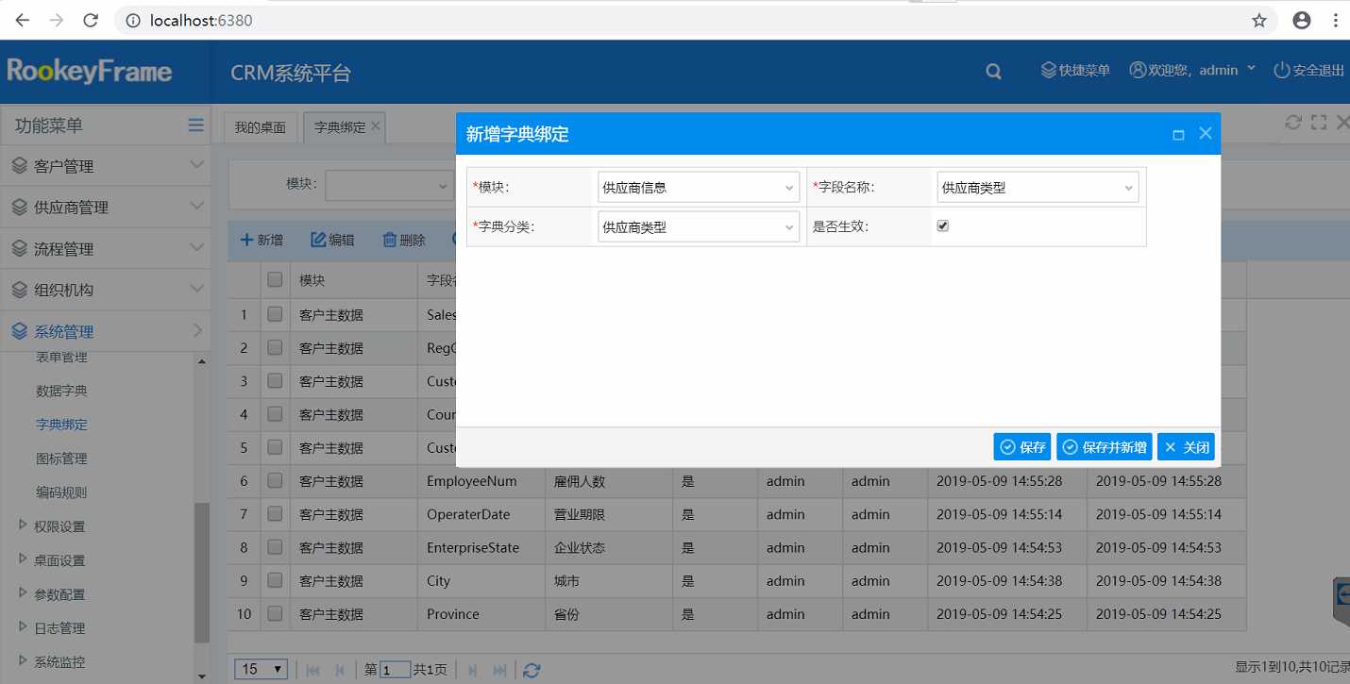This screenshot has height=684, width=1350.
Task: Check the row 7 OperaterDate checkbox
Action: (x=275, y=513)
